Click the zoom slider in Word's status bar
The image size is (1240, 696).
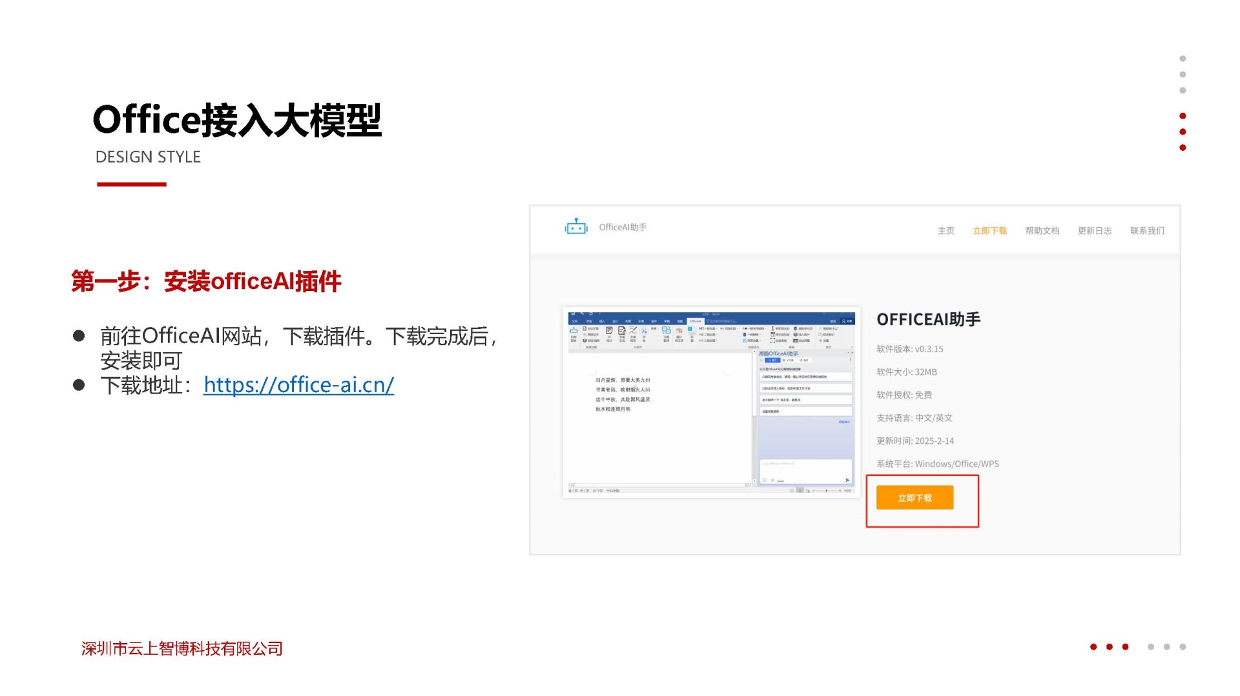click(x=826, y=491)
